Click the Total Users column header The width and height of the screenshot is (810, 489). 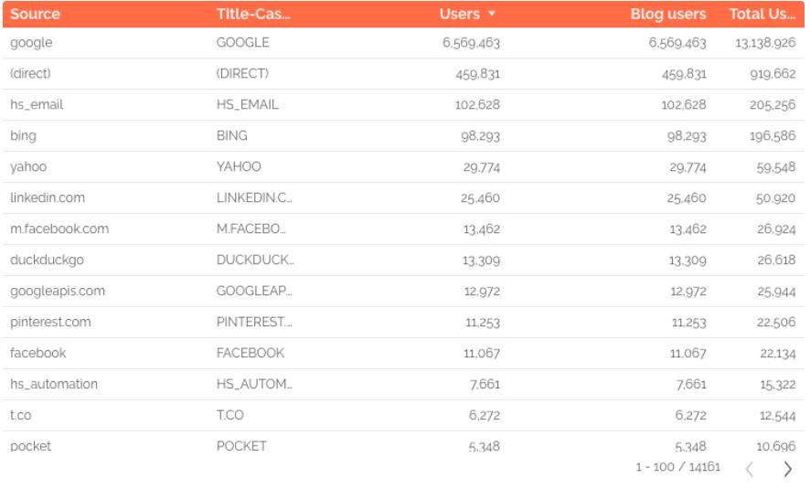pyautogui.click(x=762, y=14)
